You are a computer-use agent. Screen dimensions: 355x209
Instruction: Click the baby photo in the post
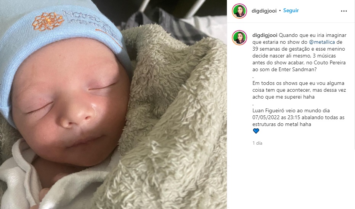click(113, 104)
